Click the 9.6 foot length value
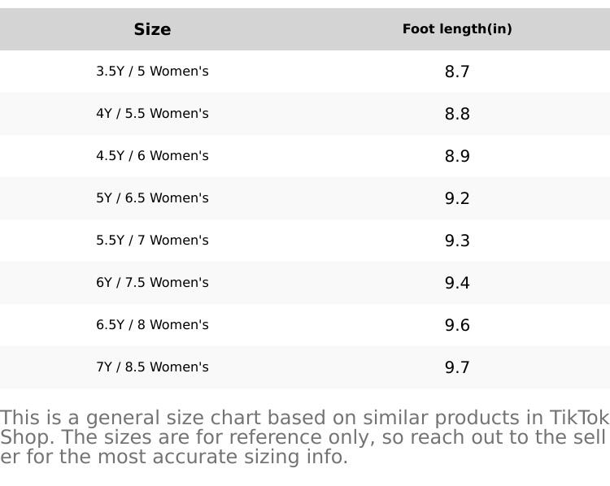This screenshot has height=486, width=610. pyautogui.click(x=457, y=325)
